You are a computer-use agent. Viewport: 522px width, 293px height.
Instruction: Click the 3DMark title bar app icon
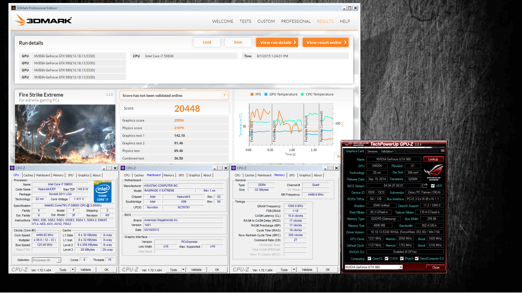click(14, 8)
